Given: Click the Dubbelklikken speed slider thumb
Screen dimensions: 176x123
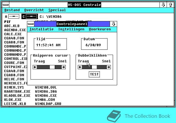Looking at the screenshot, I should coord(94,67).
